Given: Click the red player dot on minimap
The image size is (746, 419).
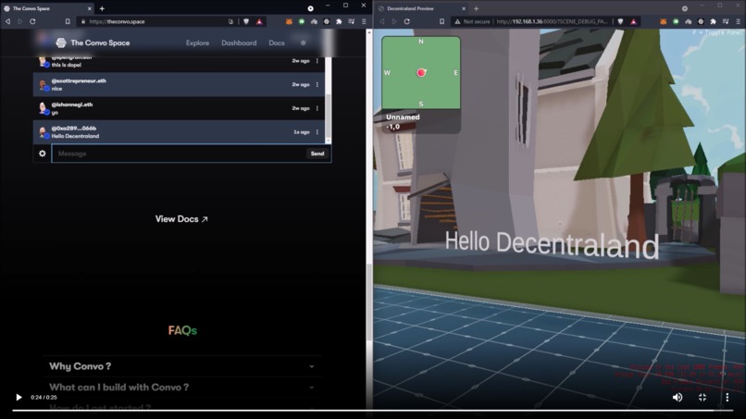Looking at the screenshot, I should 421,73.
